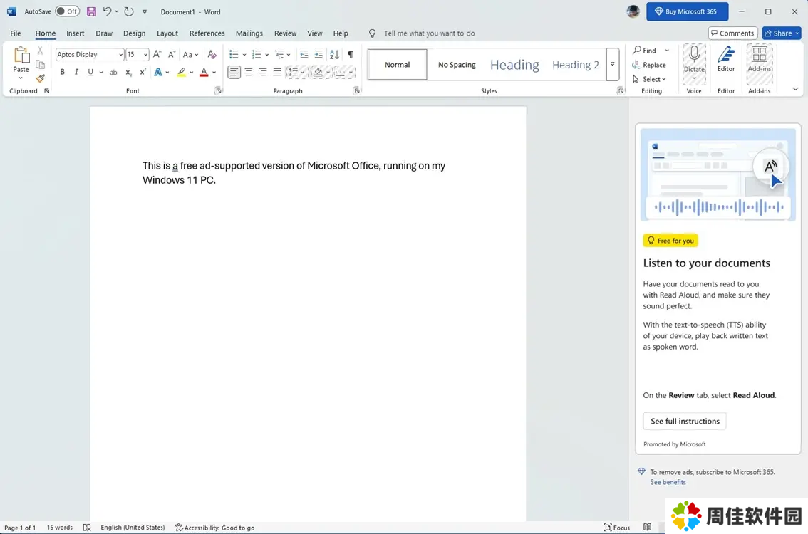Toggle the AutoSave switch
This screenshot has height=534, width=808.
click(x=68, y=11)
